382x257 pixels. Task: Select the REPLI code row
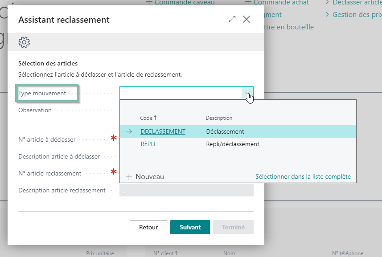click(x=238, y=144)
